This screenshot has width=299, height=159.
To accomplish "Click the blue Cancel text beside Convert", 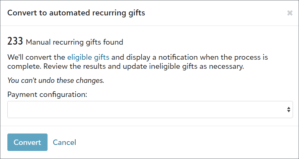I will pos(64,142).
